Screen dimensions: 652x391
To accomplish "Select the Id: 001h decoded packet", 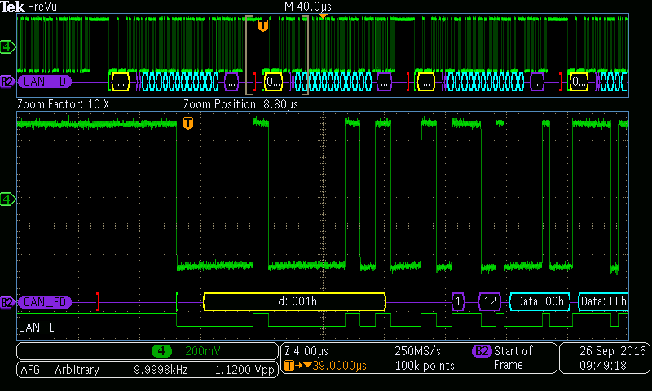I will point(293,301).
